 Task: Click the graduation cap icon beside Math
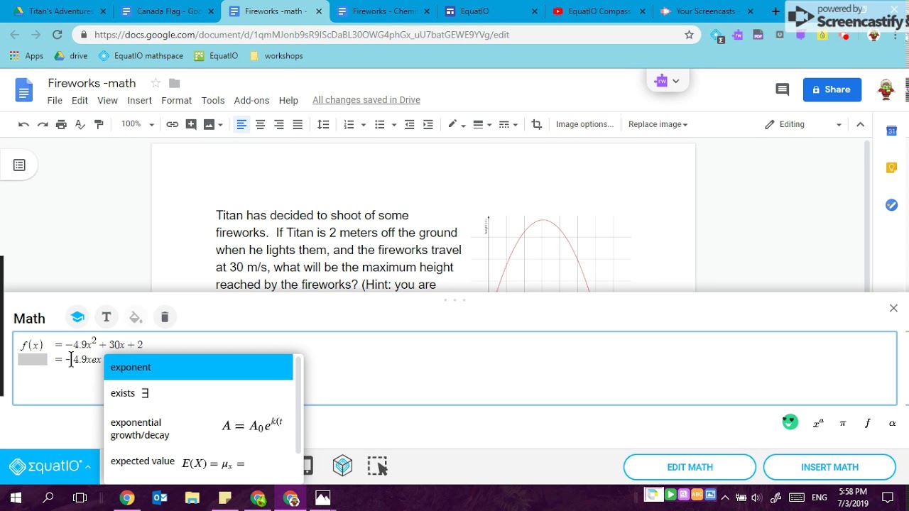point(77,317)
